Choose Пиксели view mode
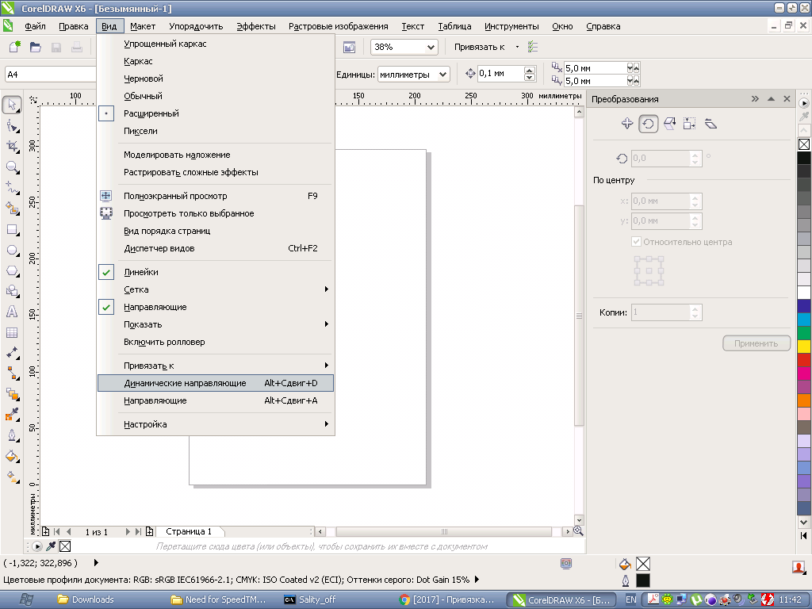 click(x=215, y=131)
